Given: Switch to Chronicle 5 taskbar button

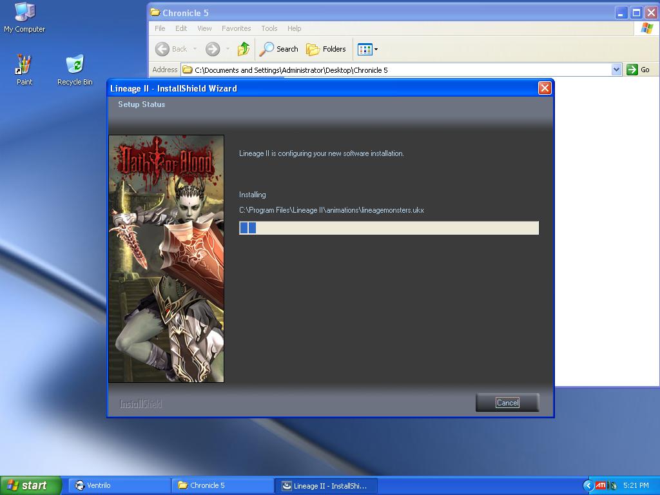Looking at the screenshot, I should [x=222, y=485].
